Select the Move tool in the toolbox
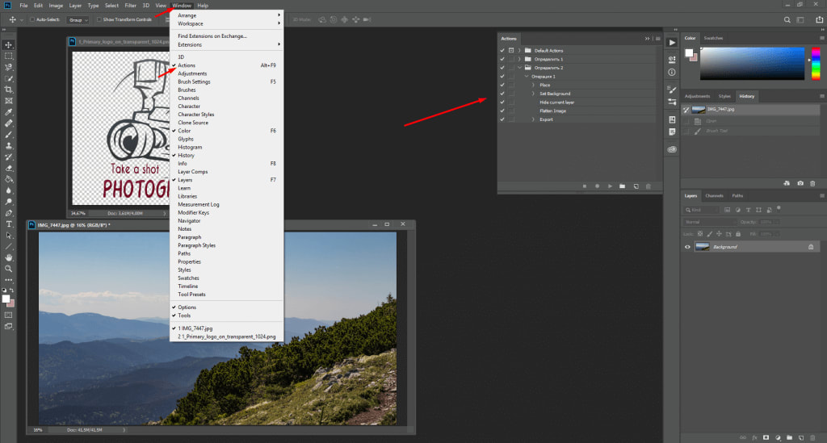Viewport: 827px width, 443px height. (x=8, y=44)
